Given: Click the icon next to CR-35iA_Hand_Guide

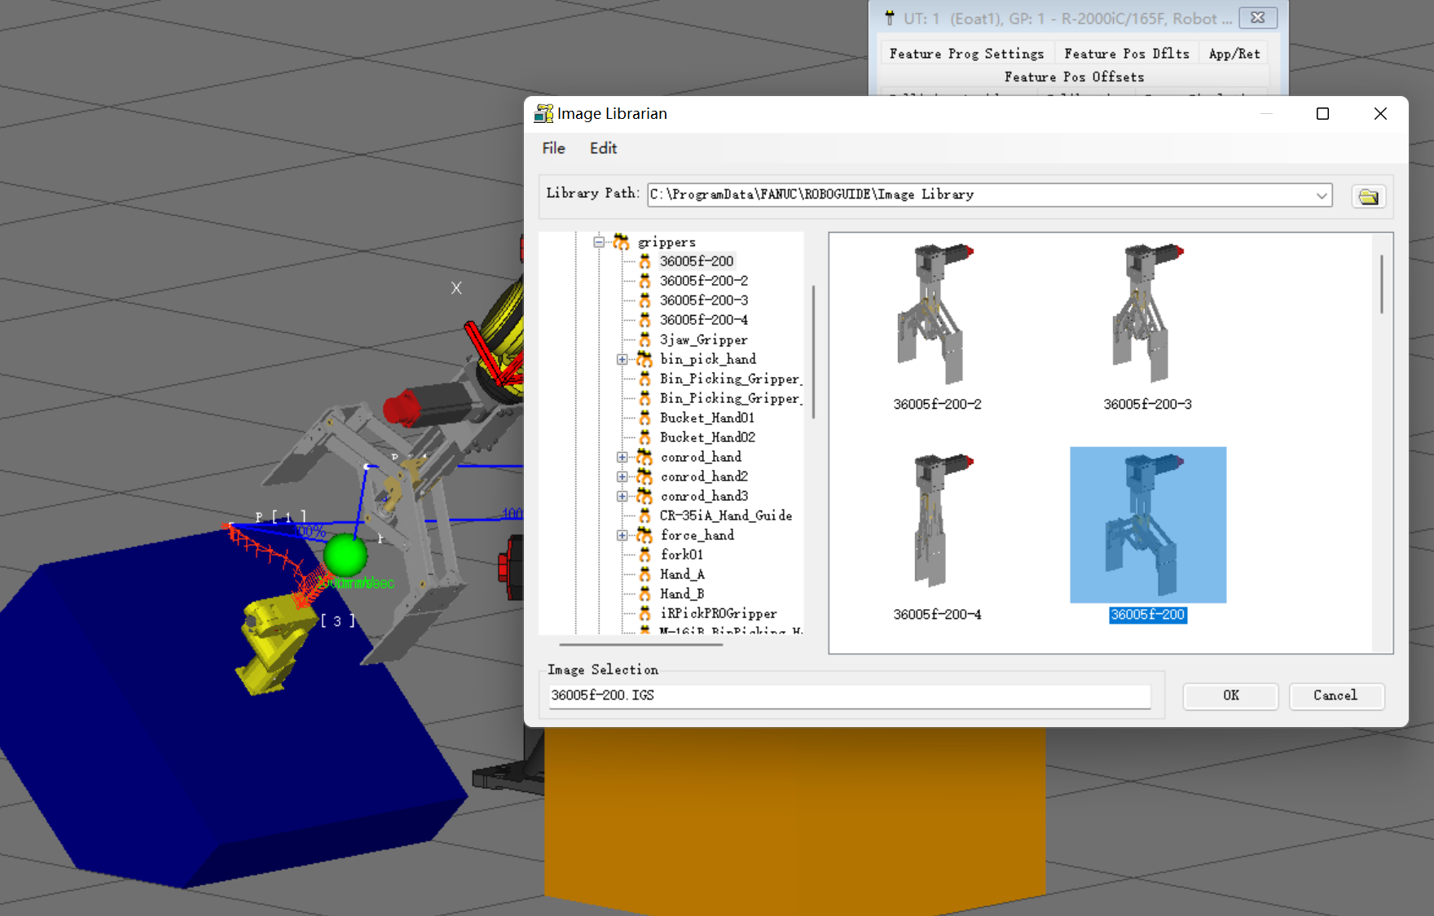Looking at the screenshot, I should [x=644, y=515].
